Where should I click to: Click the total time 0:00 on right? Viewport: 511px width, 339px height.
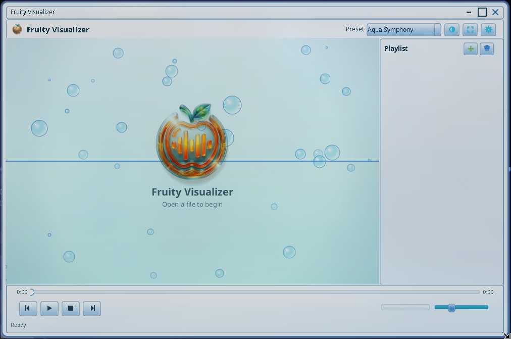click(x=488, y=292)
